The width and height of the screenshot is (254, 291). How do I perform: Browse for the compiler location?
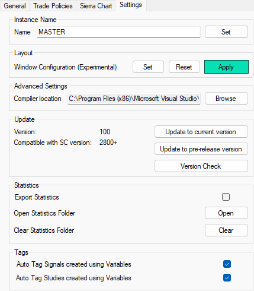pos(226,99)
